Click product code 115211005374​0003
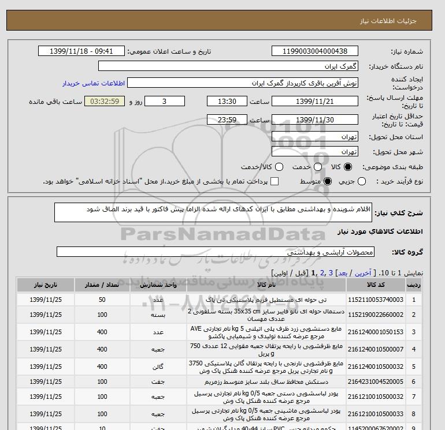 [376, 300]
